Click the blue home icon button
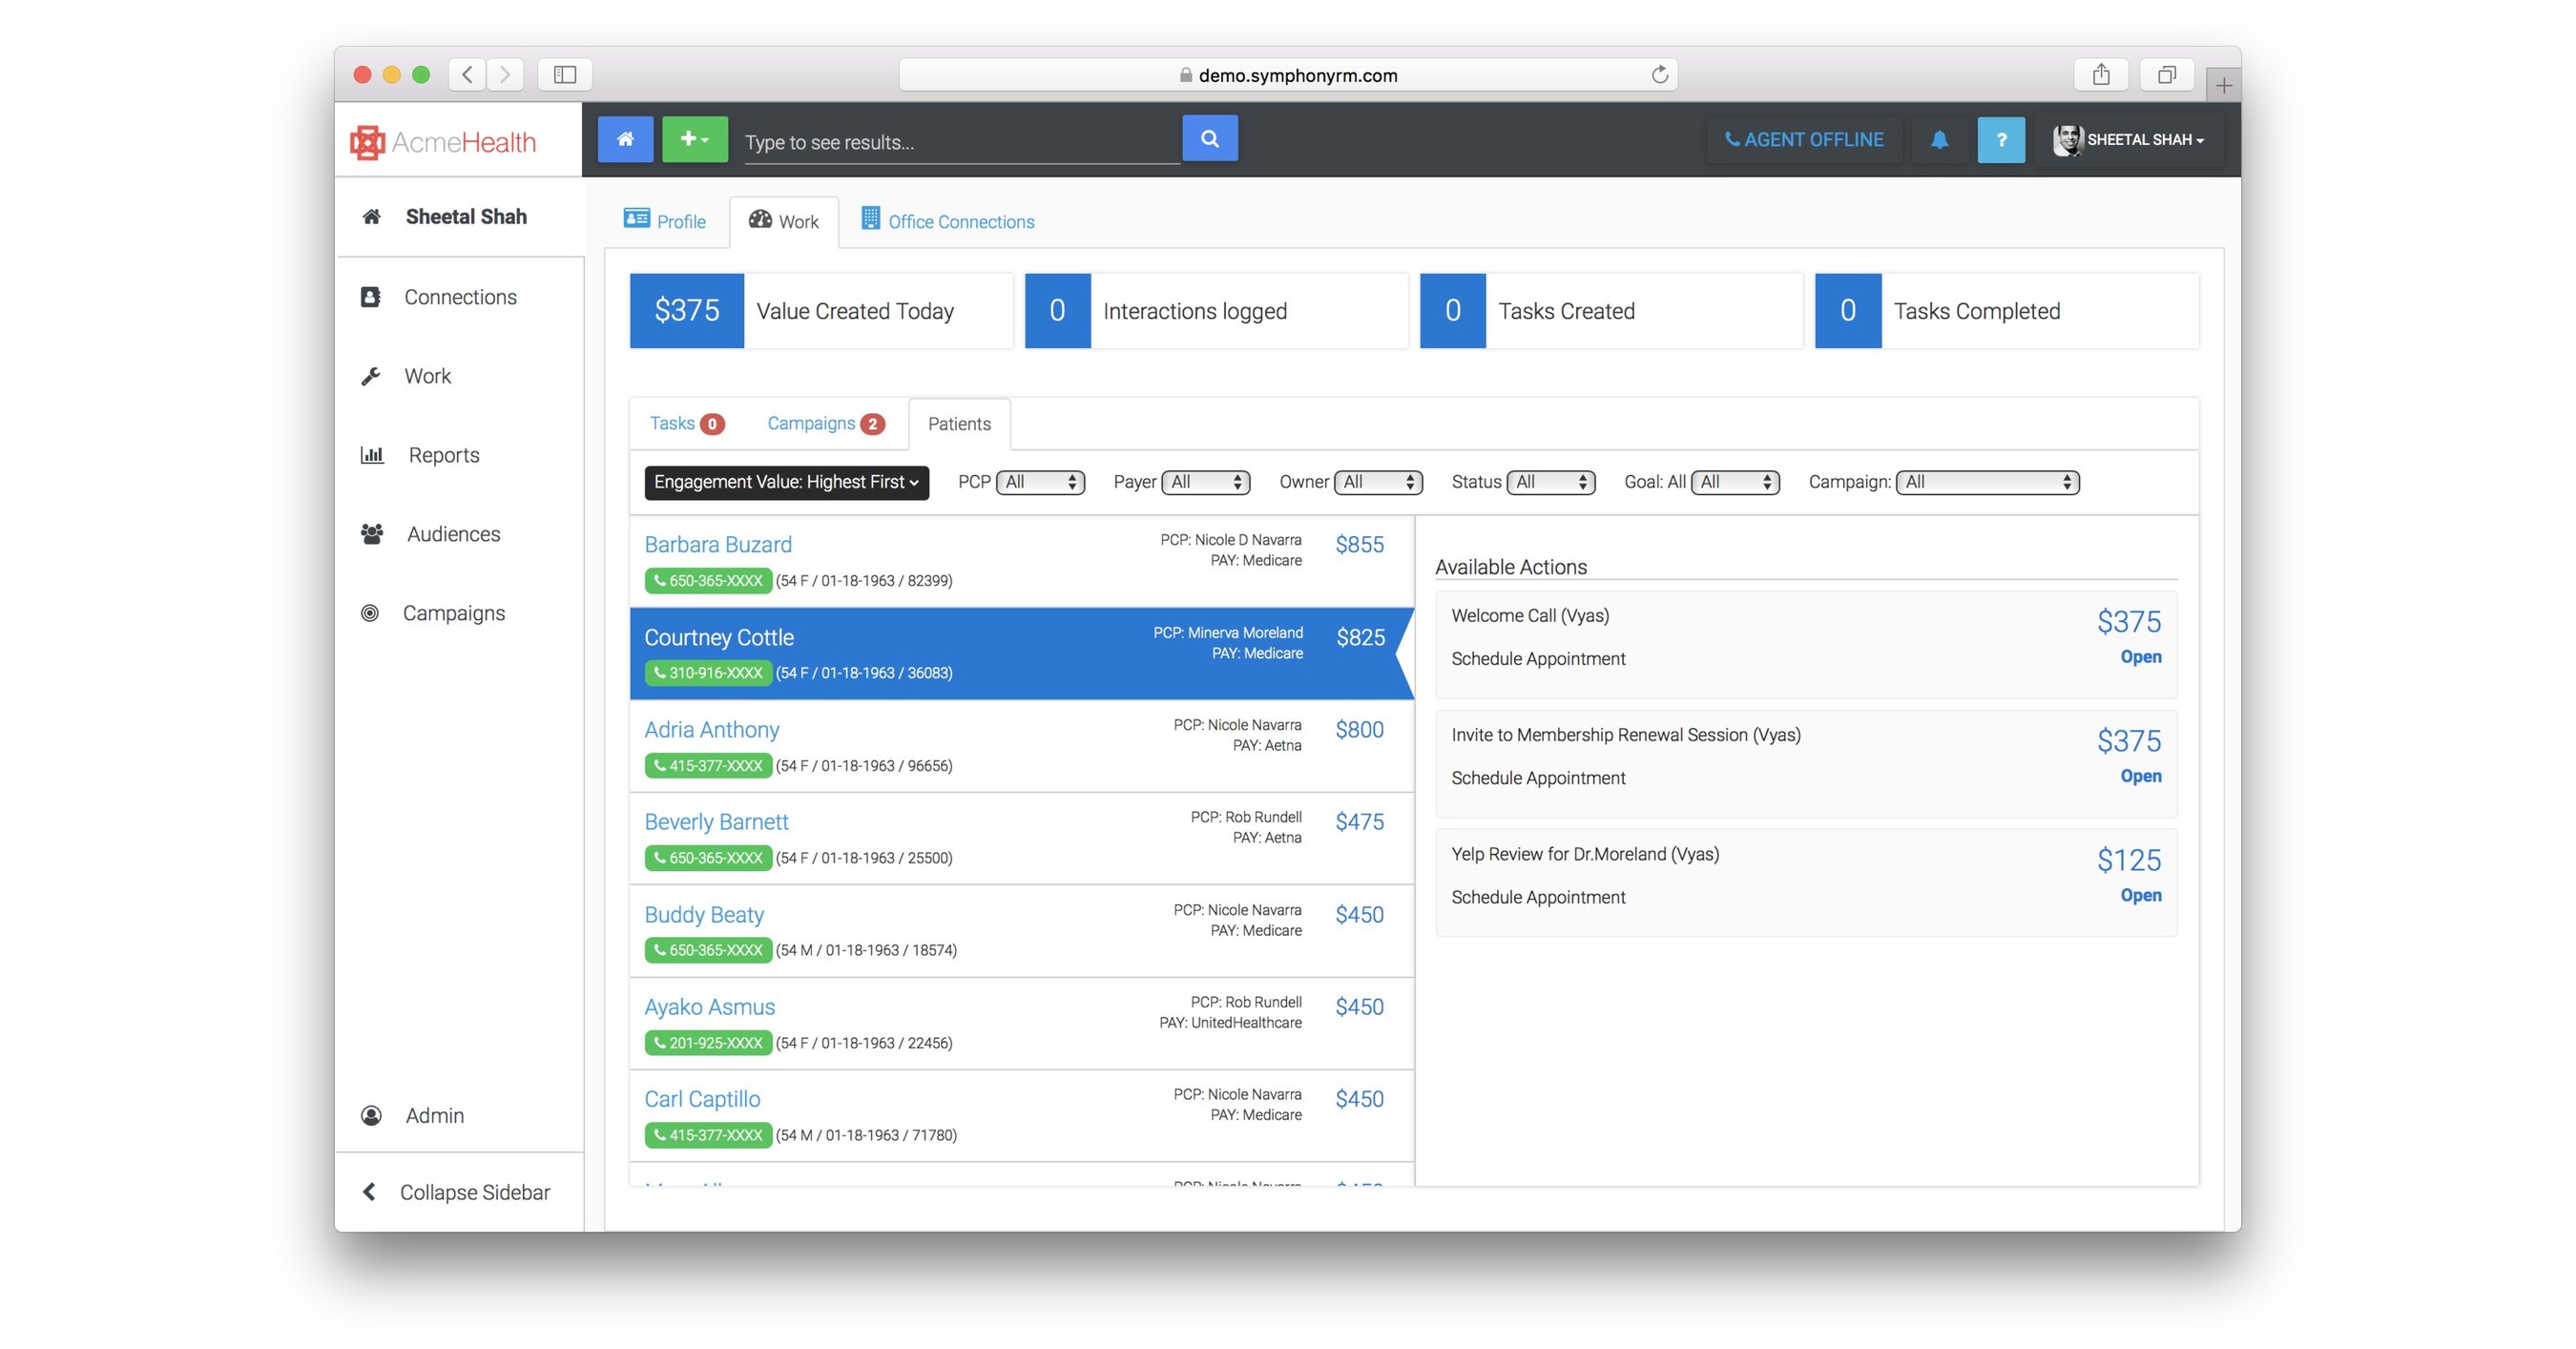The image size is (2576, 1349). 625,139
